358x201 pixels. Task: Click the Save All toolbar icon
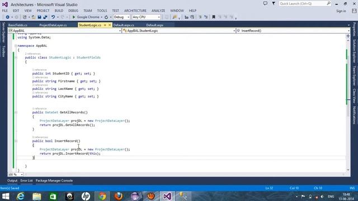pyautogui.click(x=45, y=17)
